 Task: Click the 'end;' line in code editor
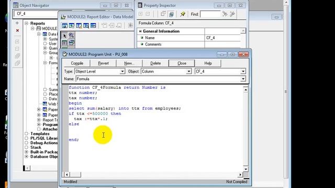(74, 139)
